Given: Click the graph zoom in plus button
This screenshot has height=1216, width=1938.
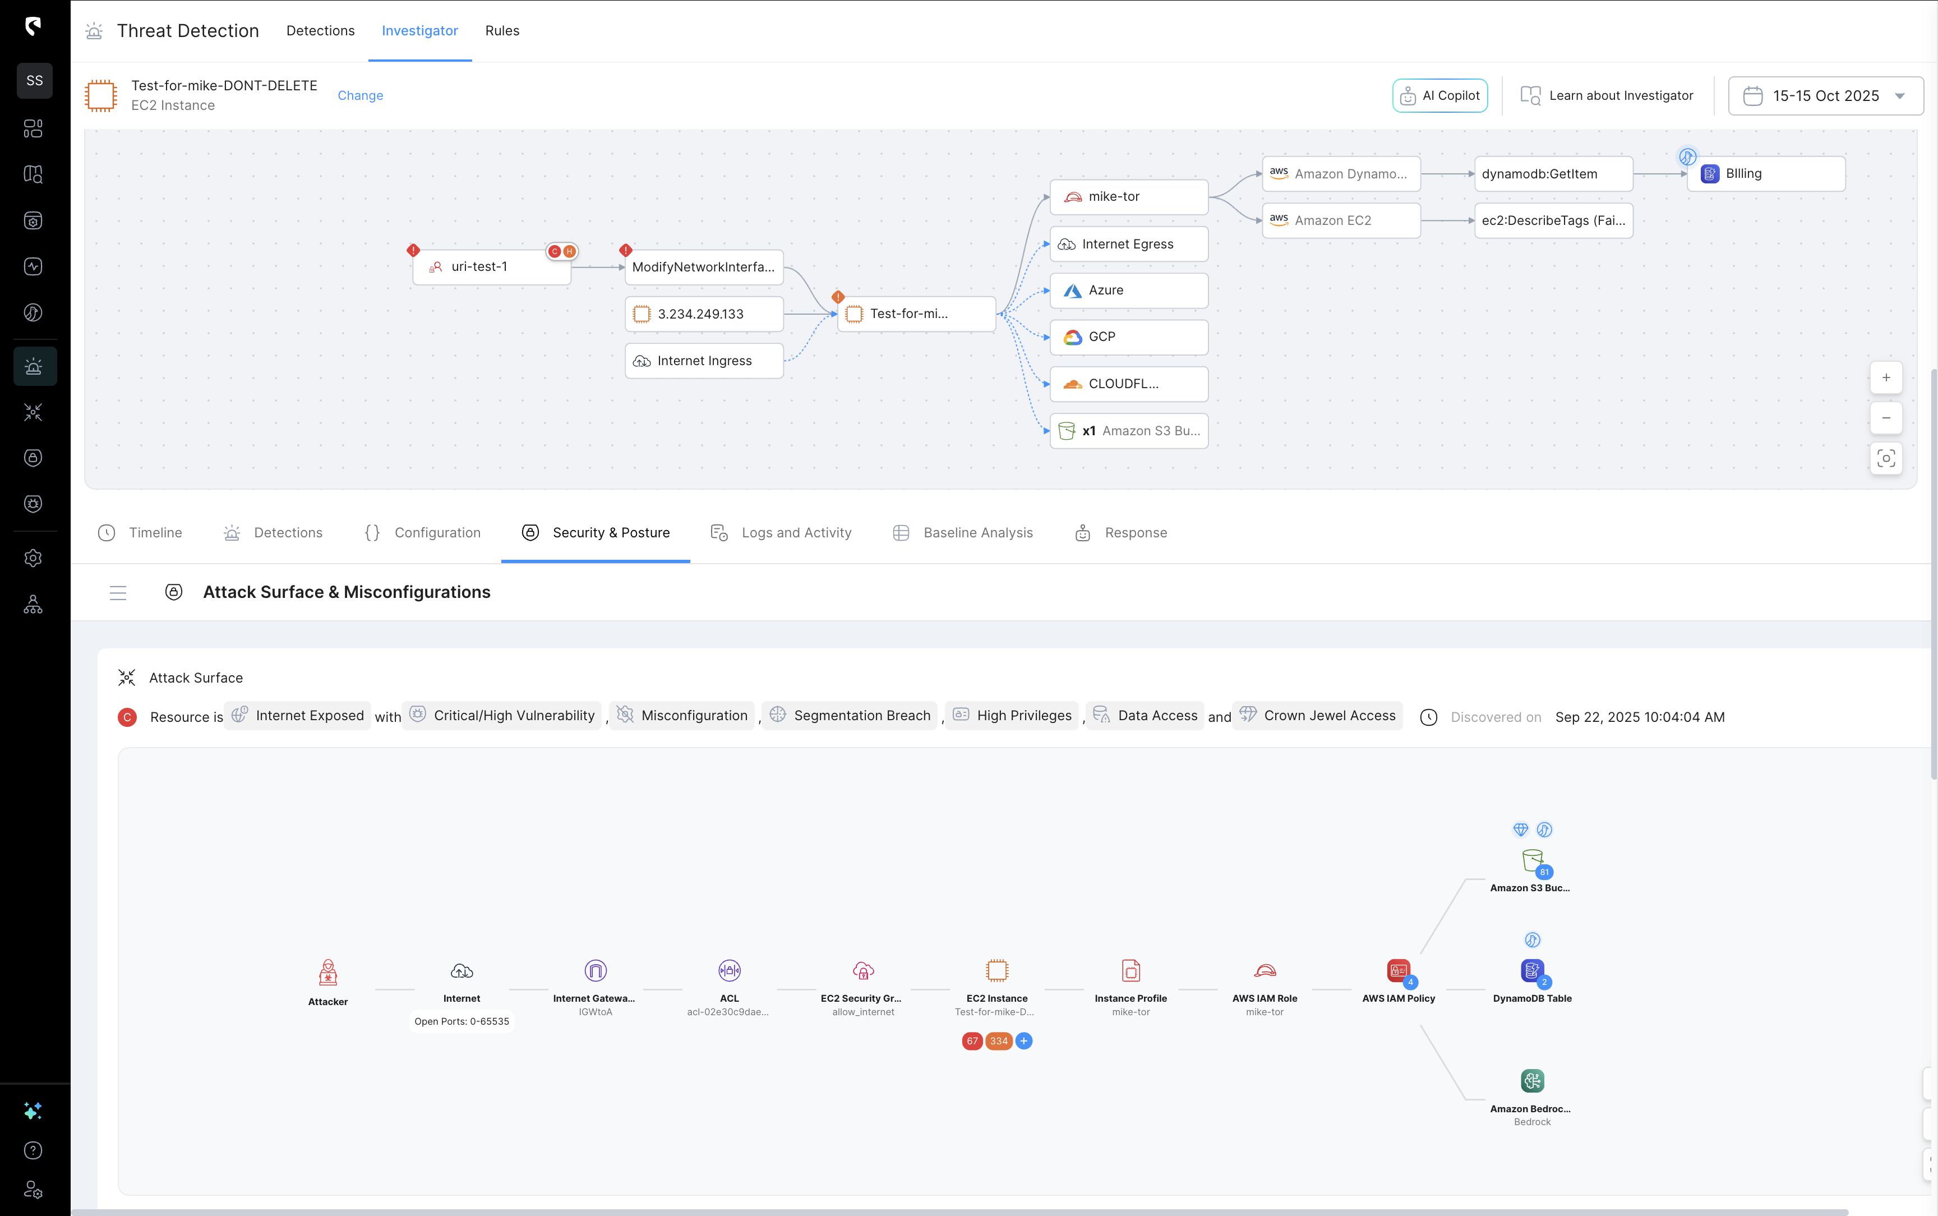Looking at the screenshot, I should pyautogui.click(x=1886, y=378).
